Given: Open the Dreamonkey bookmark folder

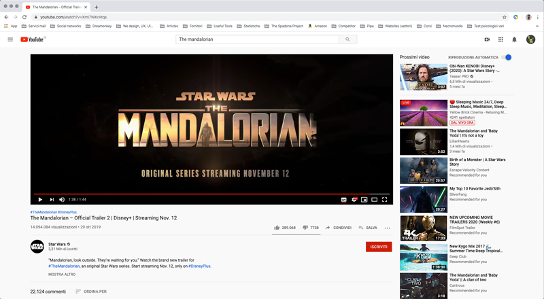Looking at the screenshot, I should click(99, 26).
